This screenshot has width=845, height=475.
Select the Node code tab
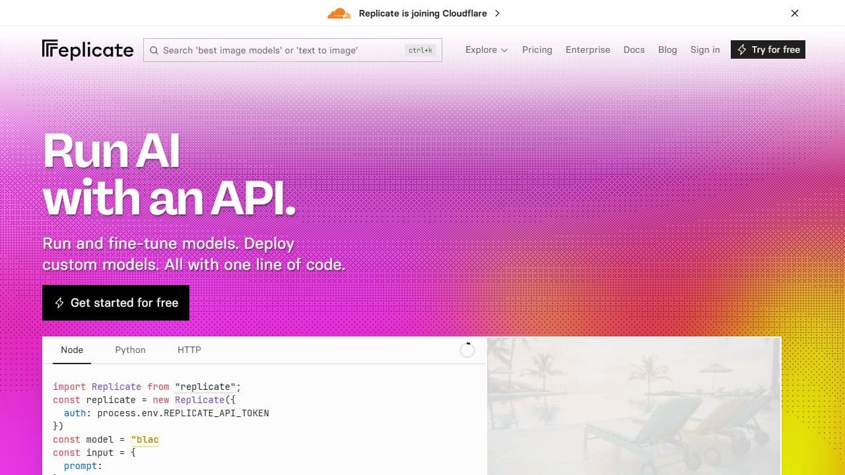tap(72, 350)
